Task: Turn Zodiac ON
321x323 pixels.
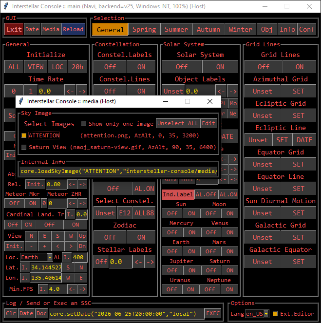Action: (141, 237)
